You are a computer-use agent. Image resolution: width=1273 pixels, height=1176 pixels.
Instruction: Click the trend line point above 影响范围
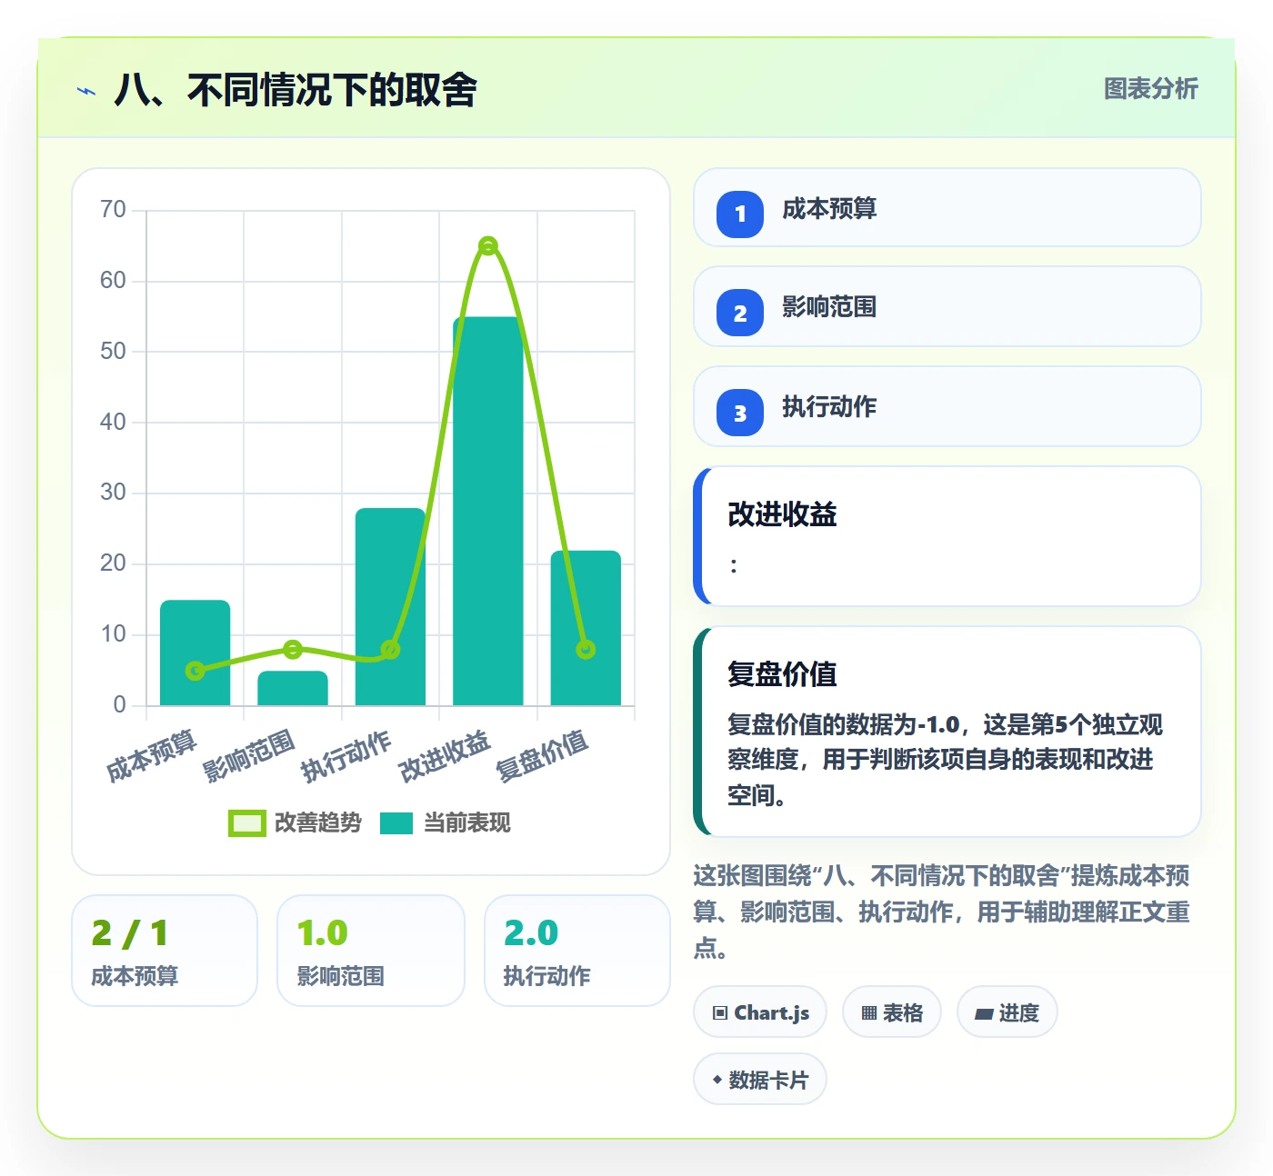293,650
